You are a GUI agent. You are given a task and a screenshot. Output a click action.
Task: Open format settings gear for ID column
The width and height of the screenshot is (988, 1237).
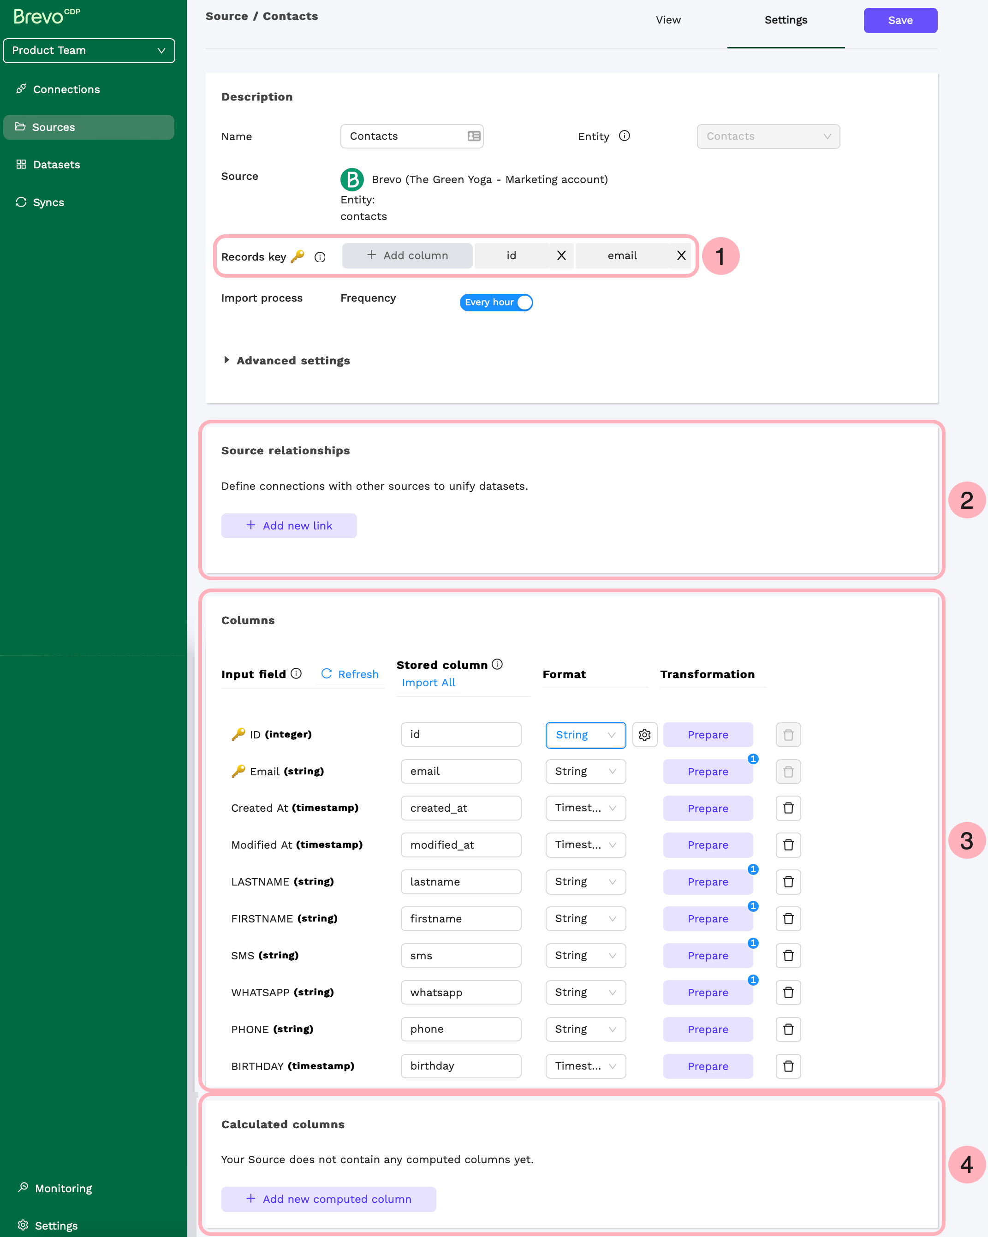tap(644, 734)
